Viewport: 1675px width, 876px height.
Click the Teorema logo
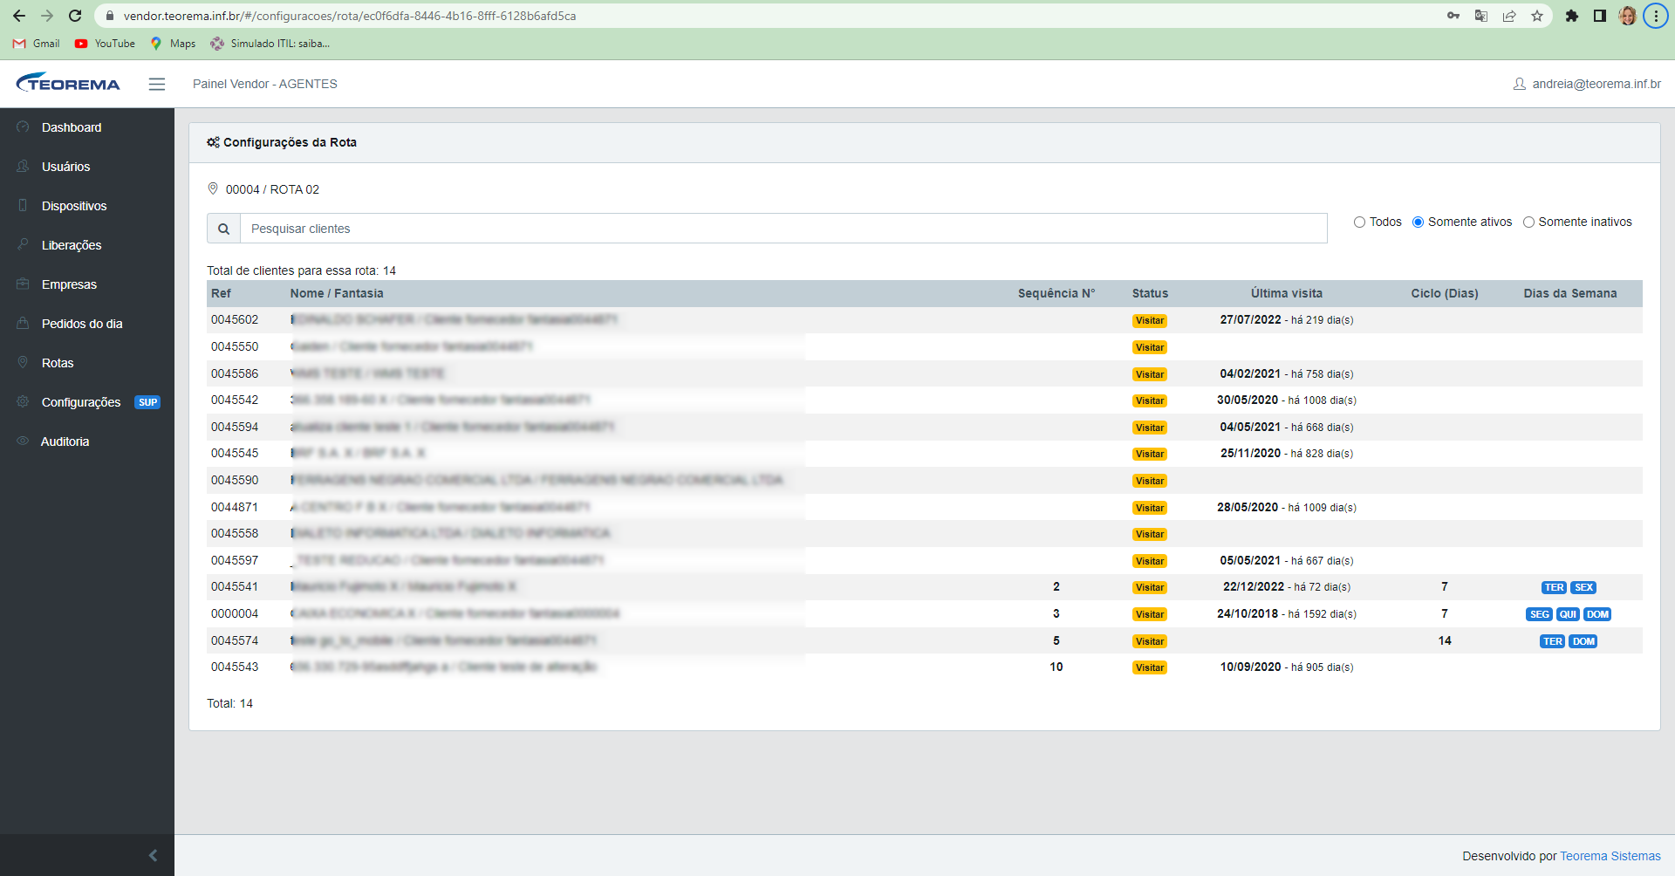coord(68,83)
